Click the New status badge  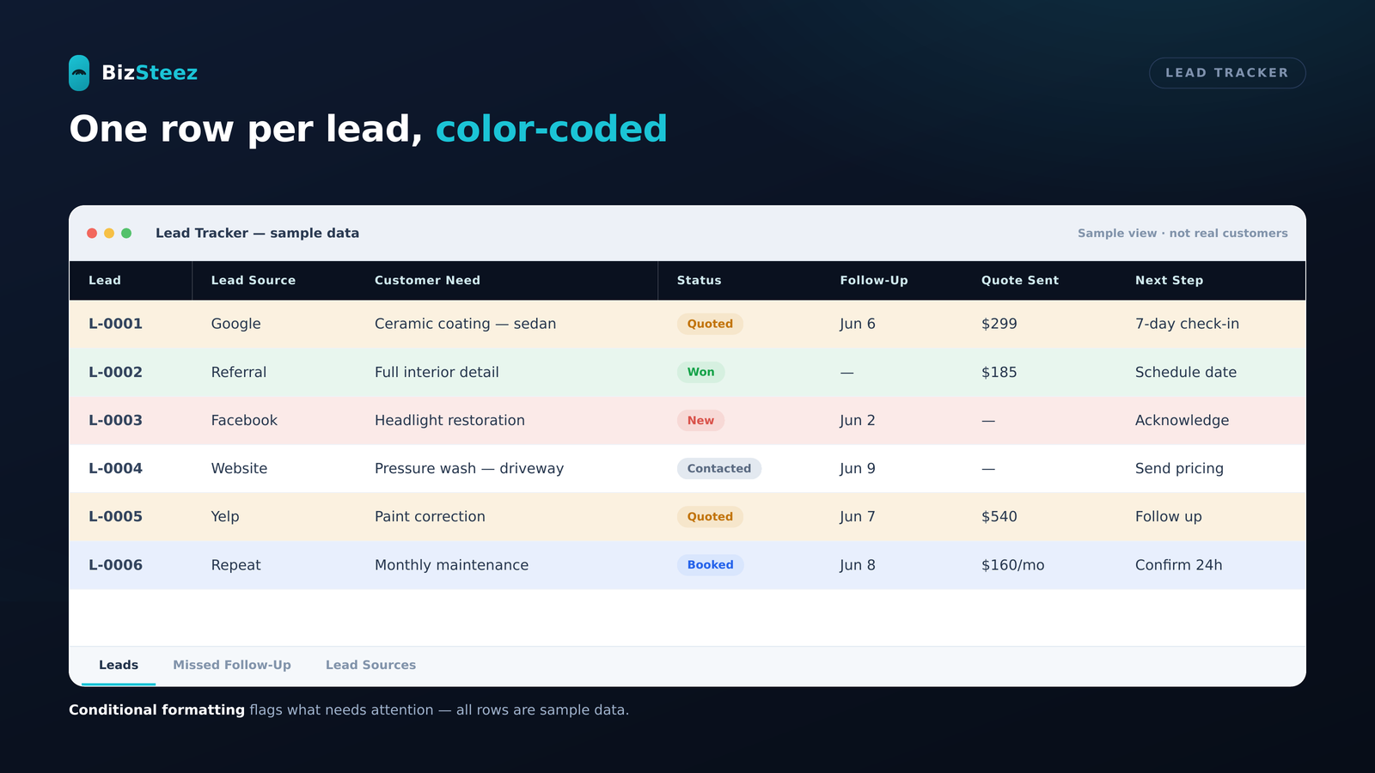(700, 420)
